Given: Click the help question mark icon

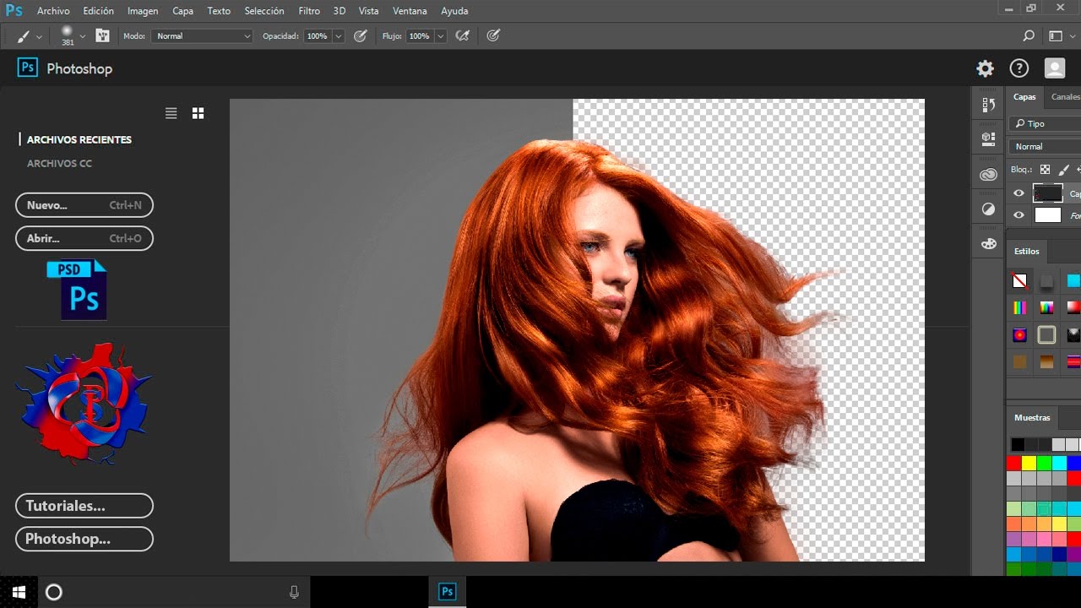Looking at the screenshot, I should click(x=1019, y=68).
